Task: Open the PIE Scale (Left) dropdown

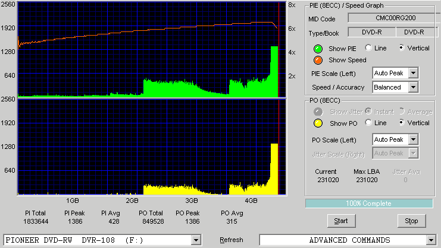Action: click(x=413, y=73)
